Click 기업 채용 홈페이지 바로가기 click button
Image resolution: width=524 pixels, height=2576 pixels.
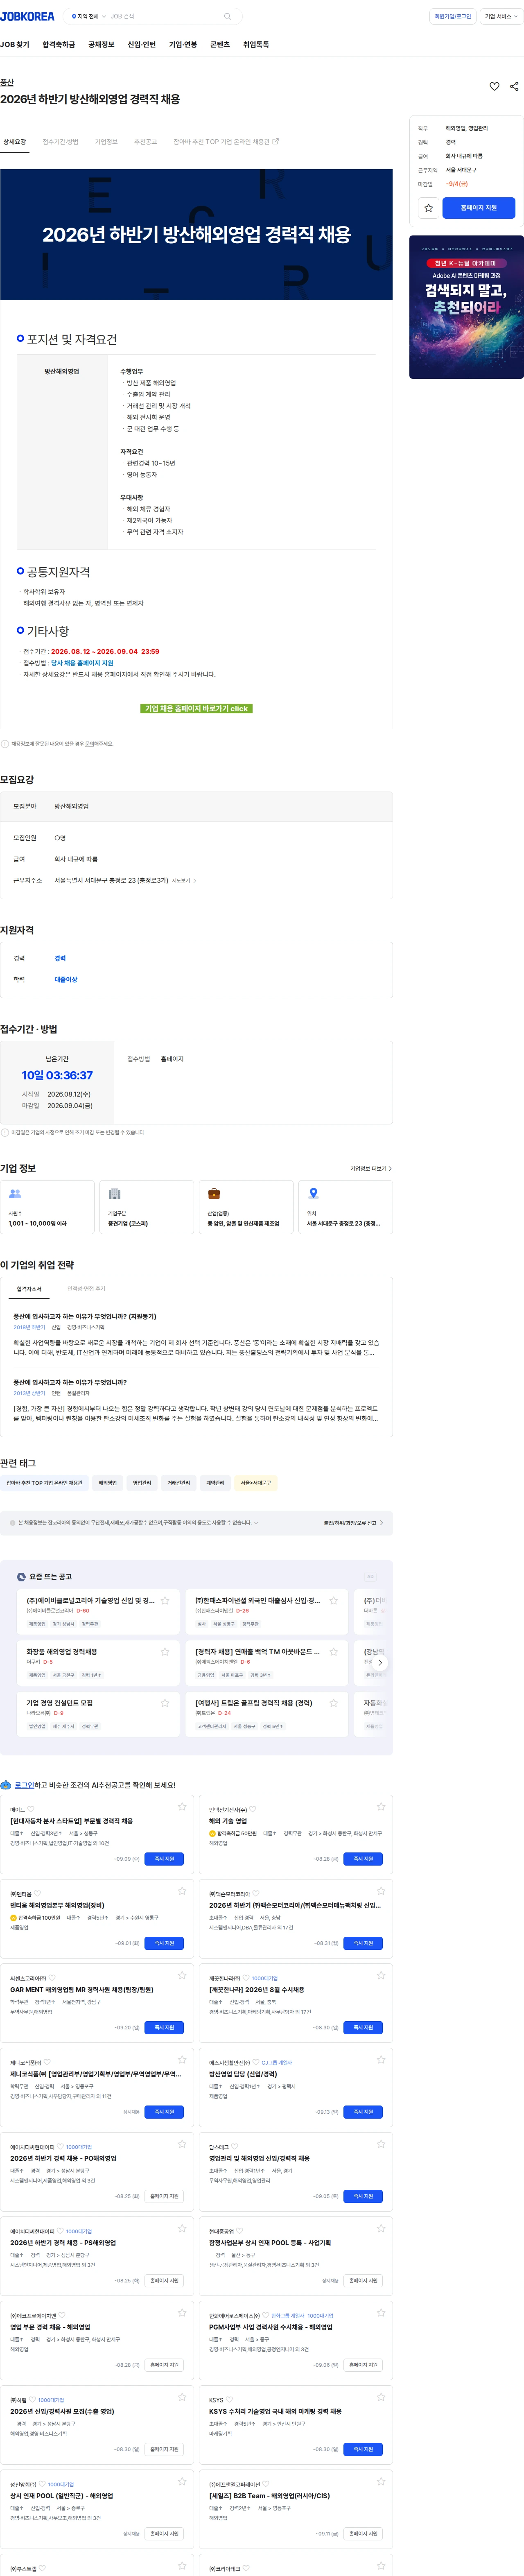tap(196, 708)
